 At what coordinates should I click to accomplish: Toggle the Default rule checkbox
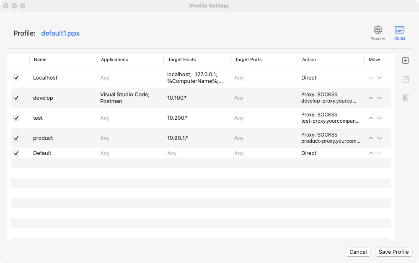[16, 153]
